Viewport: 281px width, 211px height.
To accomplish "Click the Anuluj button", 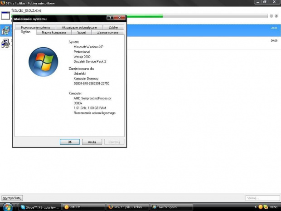I will (92, 142).
